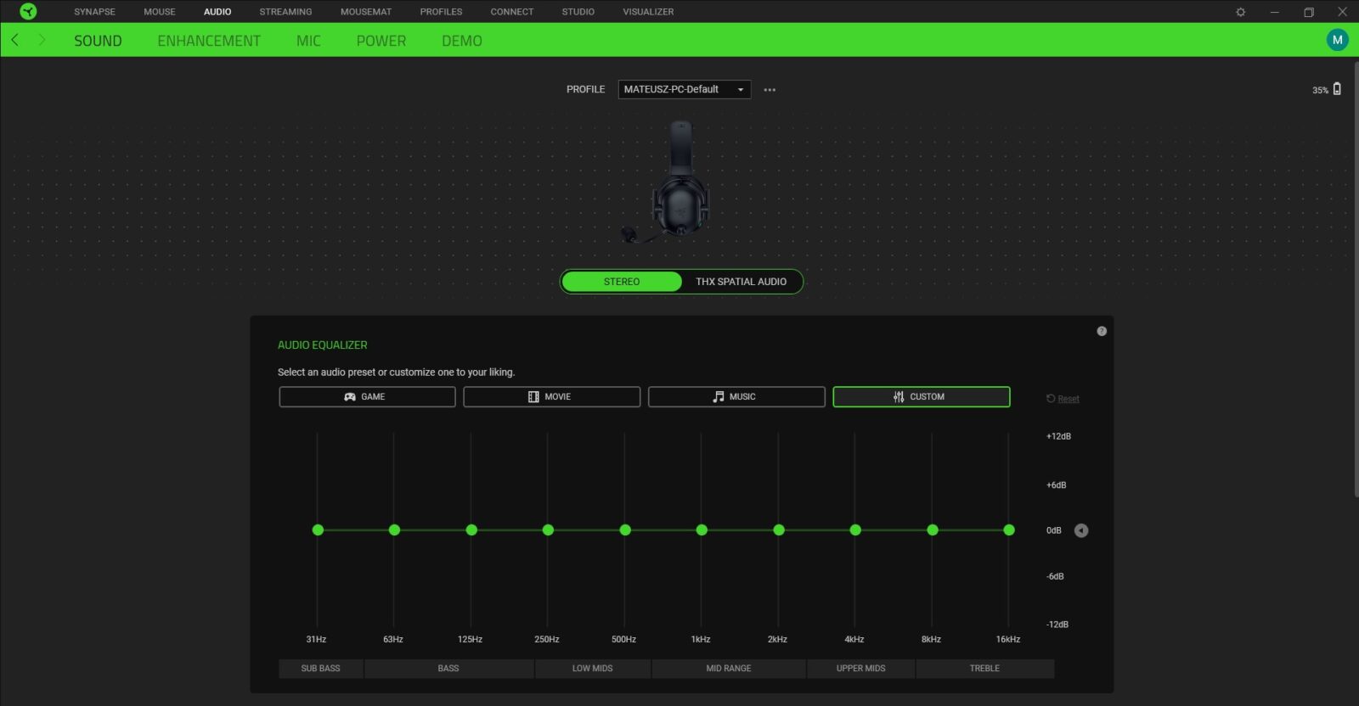
Task: Click the arrow marker beside 0dB
Action: (1081, 530)
